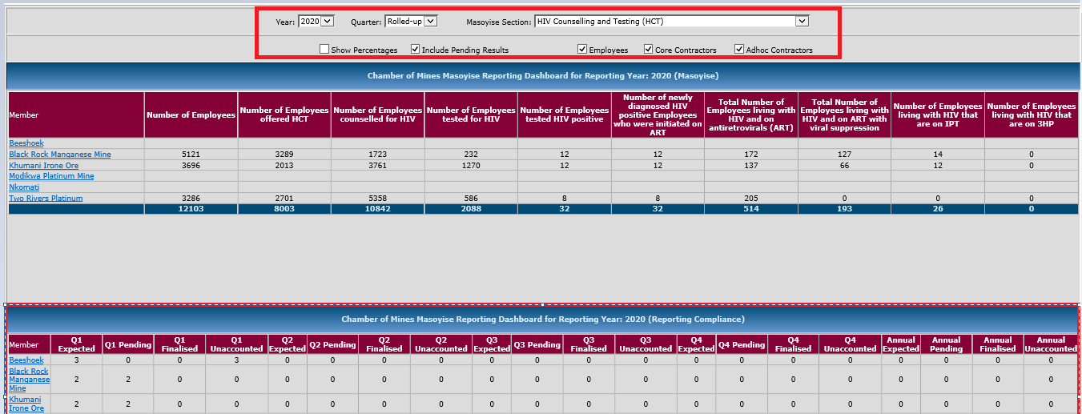
Task: Open the Two Rivers Platinum link
Action: (x=46, y=198)
